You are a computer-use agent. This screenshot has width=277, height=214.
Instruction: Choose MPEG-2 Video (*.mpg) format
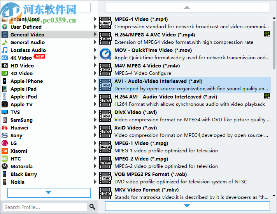pyautogui.click(x=185, y=162)
